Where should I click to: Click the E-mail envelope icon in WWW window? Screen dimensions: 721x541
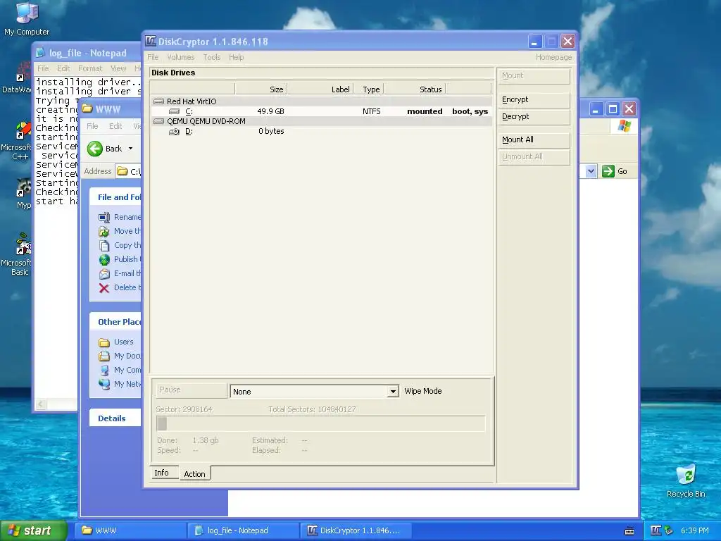coord(104,274)
